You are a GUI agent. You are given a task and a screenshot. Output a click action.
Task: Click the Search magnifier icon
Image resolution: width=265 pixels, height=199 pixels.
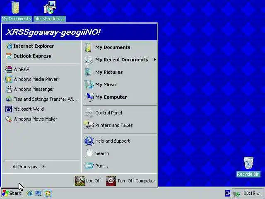[x=89, y=153]
